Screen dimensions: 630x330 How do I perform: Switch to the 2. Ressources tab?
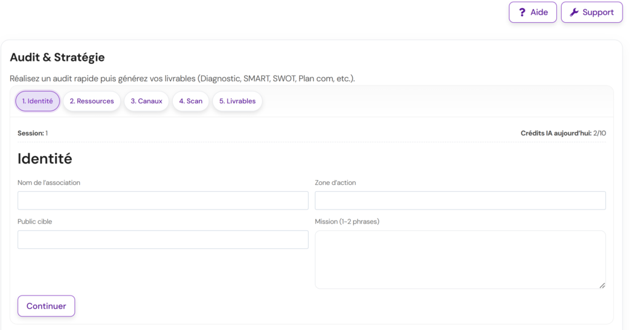[x=91, y=101]
